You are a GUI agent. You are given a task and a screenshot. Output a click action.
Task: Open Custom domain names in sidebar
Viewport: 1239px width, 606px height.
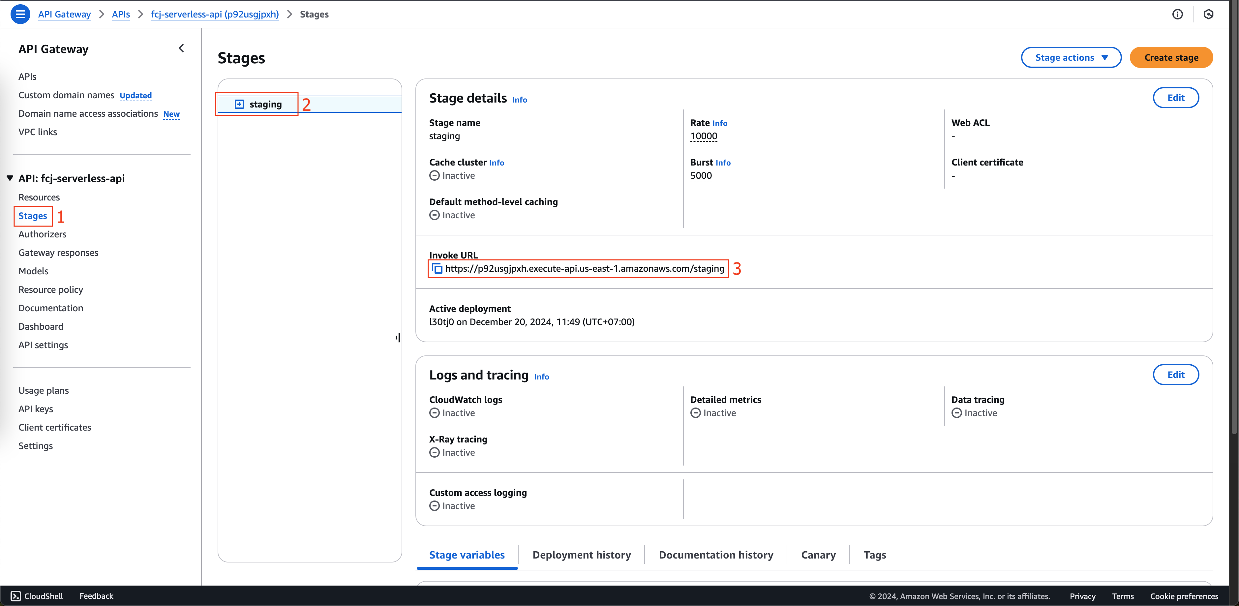point(66,95)
